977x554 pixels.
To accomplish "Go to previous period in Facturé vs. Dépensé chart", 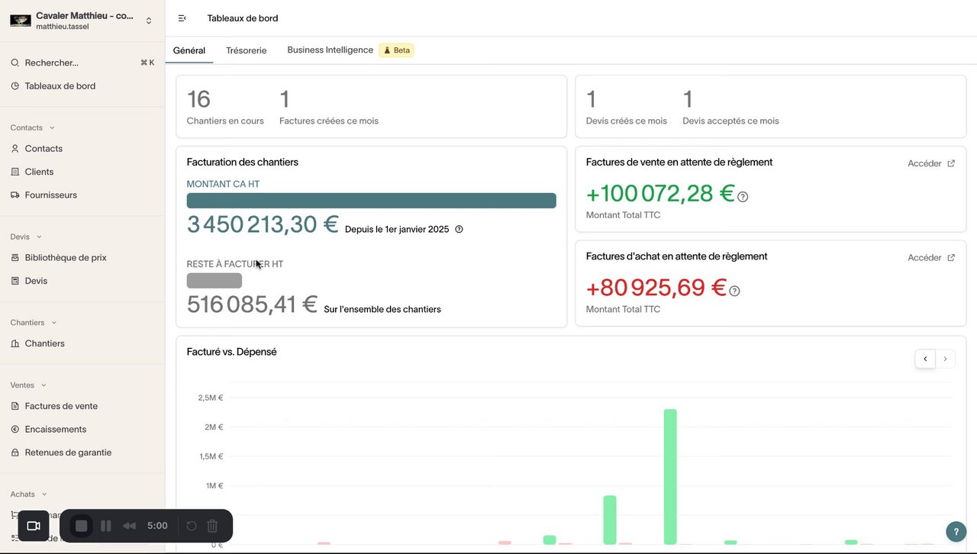I will coord(925,359).
